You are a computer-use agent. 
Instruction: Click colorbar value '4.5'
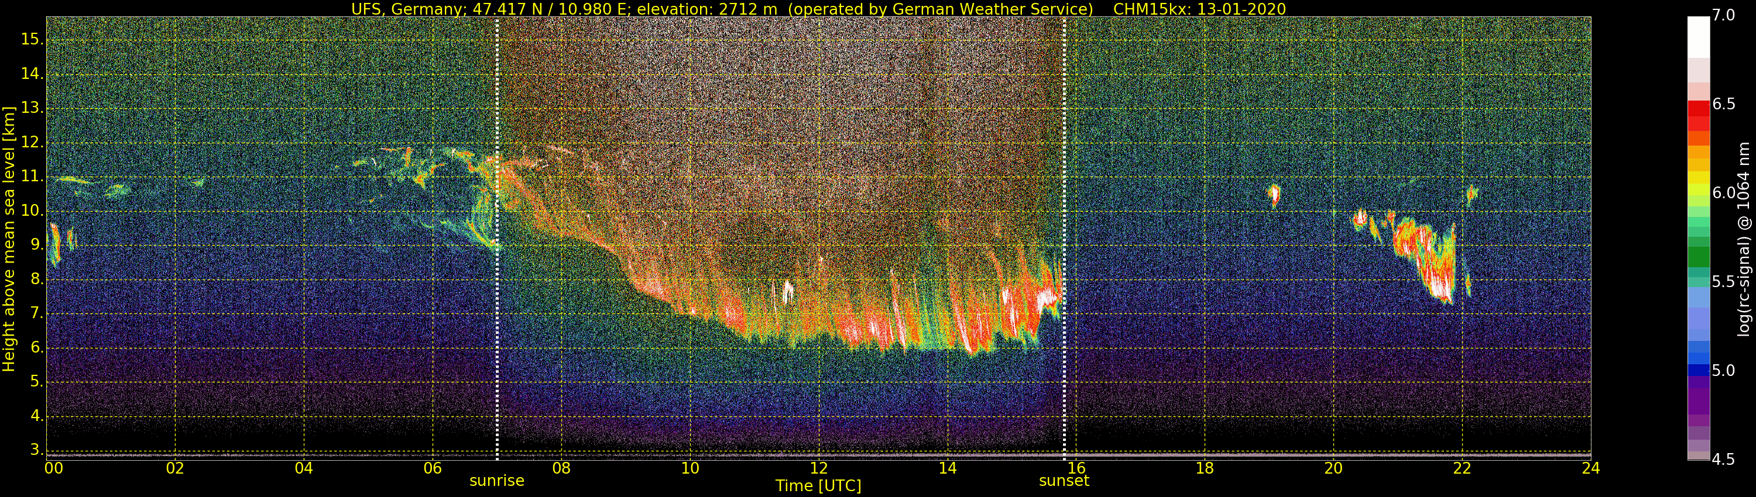point(1723,460)
